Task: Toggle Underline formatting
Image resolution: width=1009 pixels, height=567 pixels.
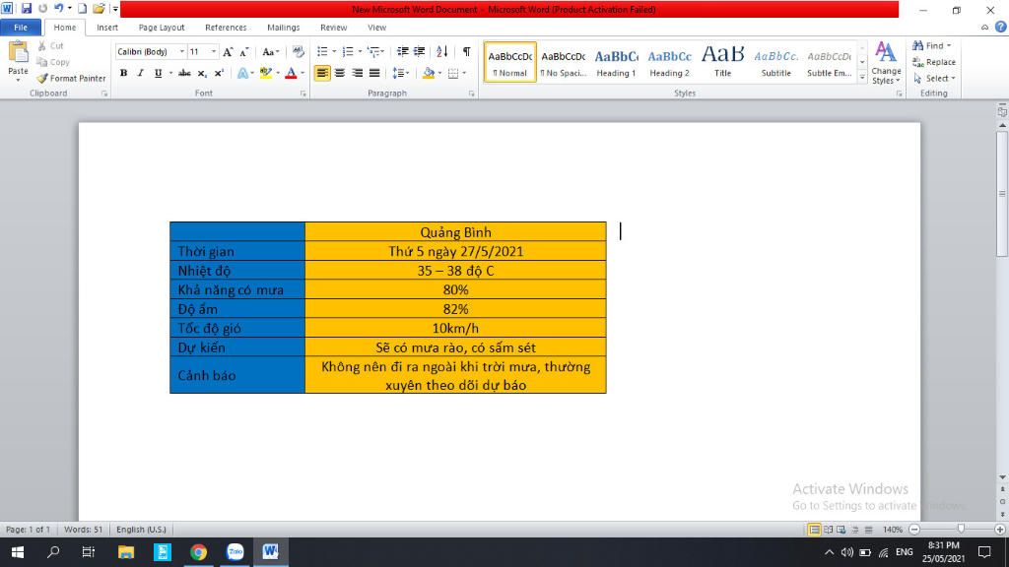Action: (158, 73)
